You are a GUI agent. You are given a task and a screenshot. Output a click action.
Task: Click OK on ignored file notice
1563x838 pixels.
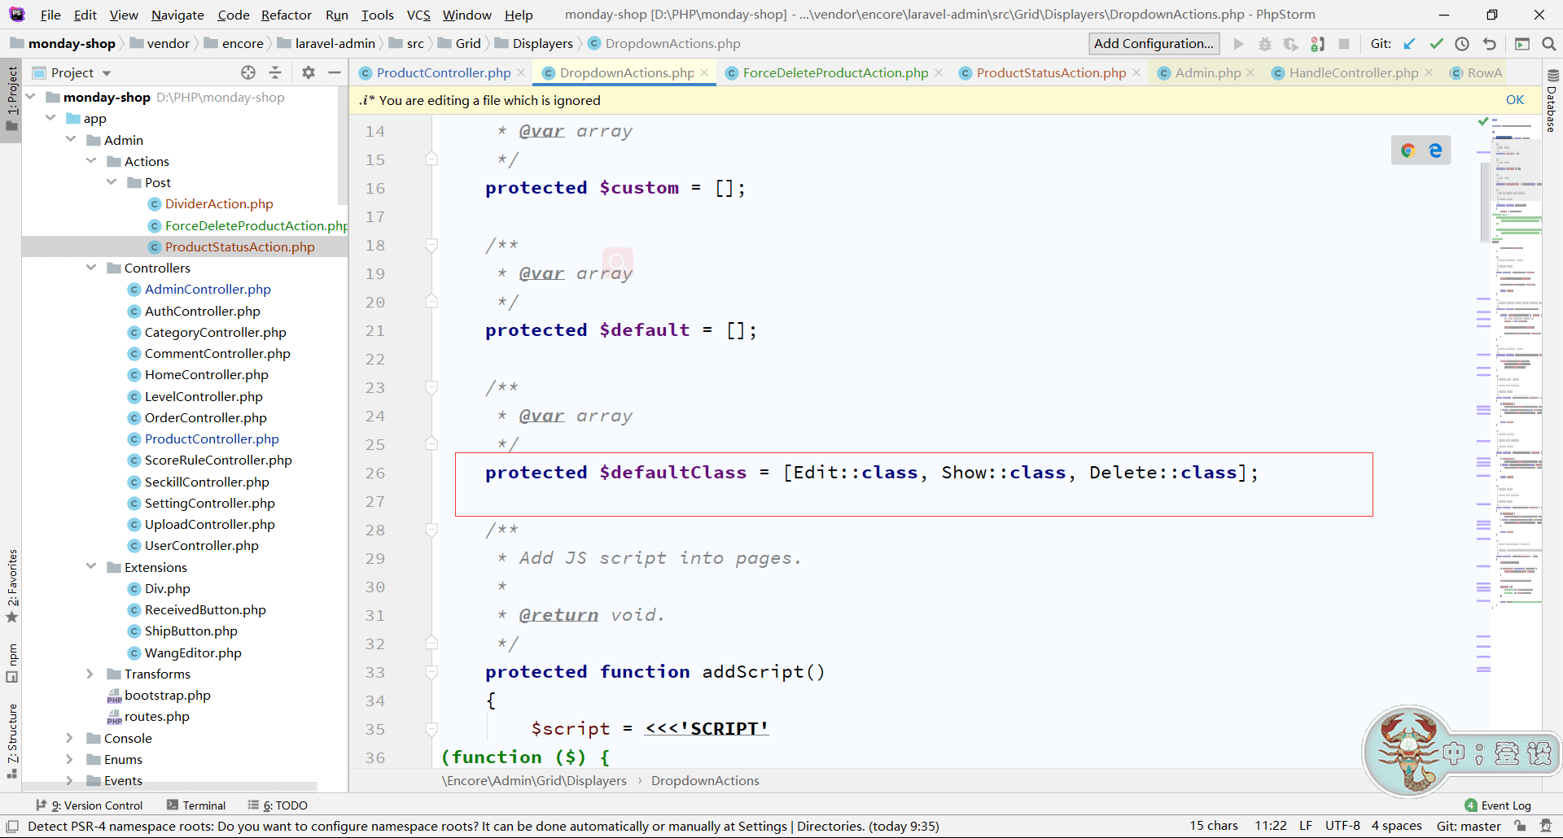pos(1514,100)
